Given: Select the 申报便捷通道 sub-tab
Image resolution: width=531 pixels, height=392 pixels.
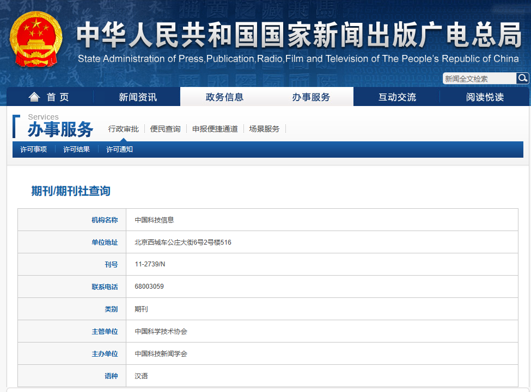Looking at the screenshot, I should point(215,129).
